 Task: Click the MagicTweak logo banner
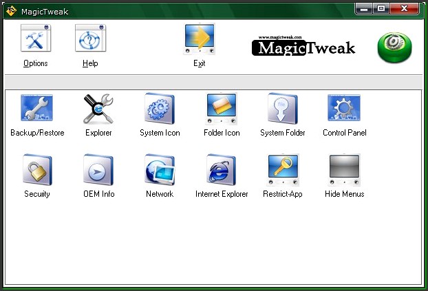[x=303, y=45]
